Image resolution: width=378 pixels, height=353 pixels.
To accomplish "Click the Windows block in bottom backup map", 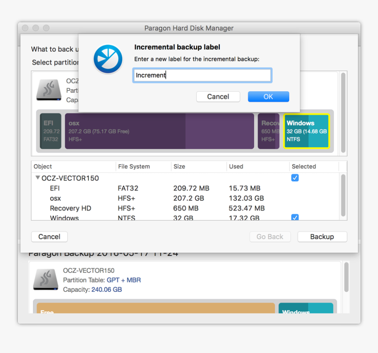I will pyautogui.click(x=306, y=309).
